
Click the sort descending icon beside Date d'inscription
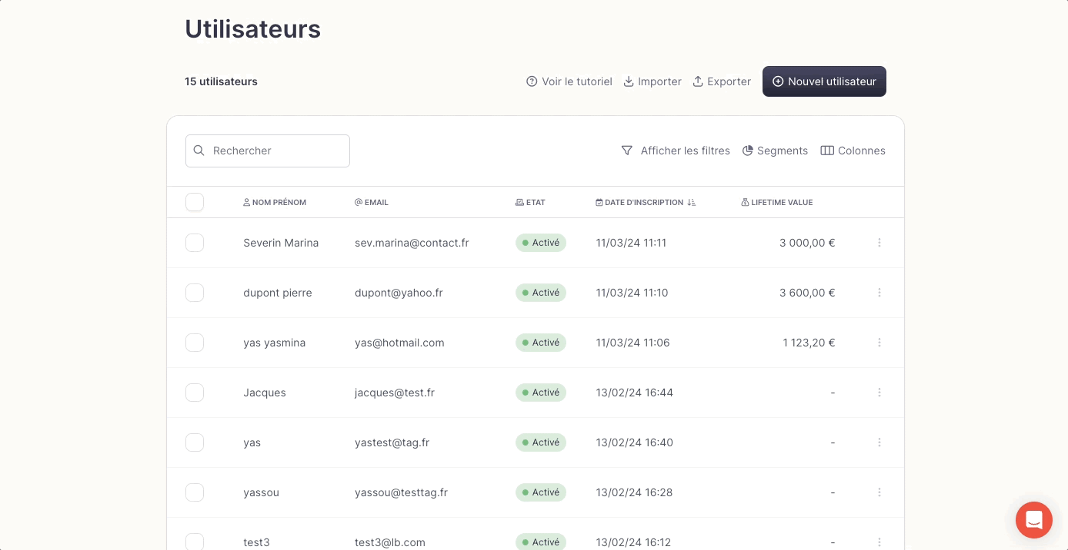pos(691,203)
